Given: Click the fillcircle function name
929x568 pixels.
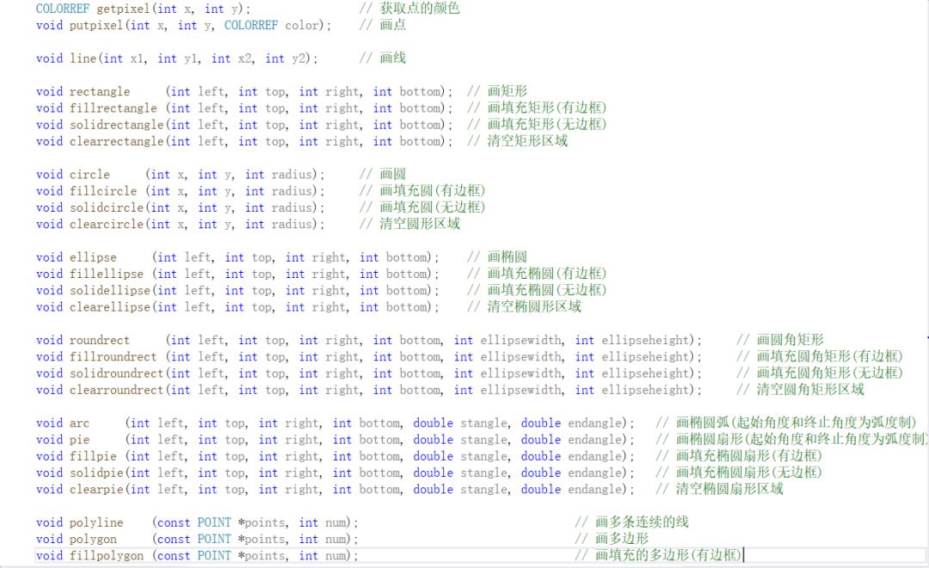Looking at the screenshot, I should pos(103,192).
